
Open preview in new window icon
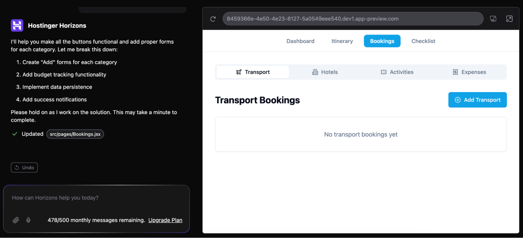[x=509, y=18]
